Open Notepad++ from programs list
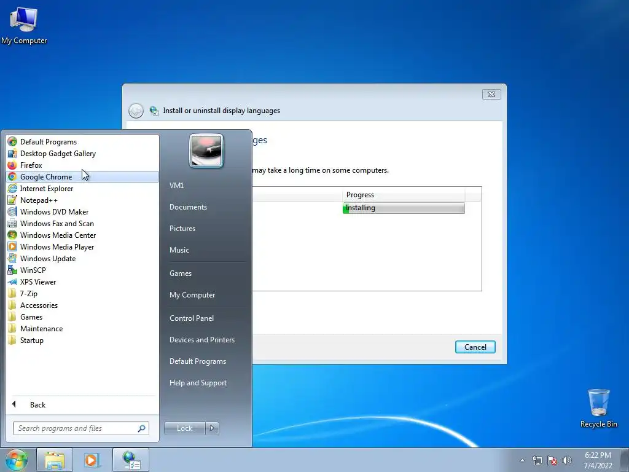Image resolution: width=629 pixels, height=472 pixels. pyautogui.click(x=82, y=200)
